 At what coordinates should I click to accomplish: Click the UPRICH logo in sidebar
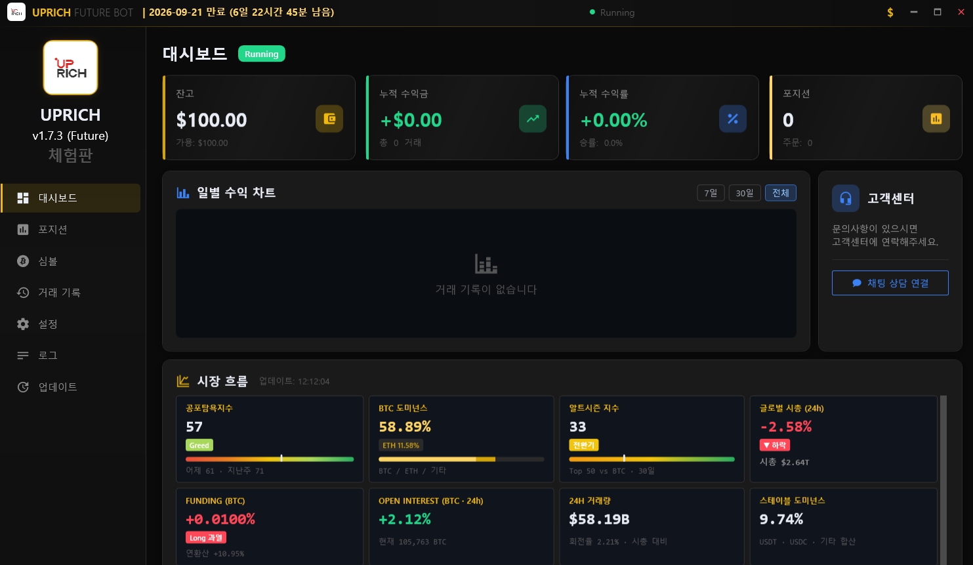point(70,68)
